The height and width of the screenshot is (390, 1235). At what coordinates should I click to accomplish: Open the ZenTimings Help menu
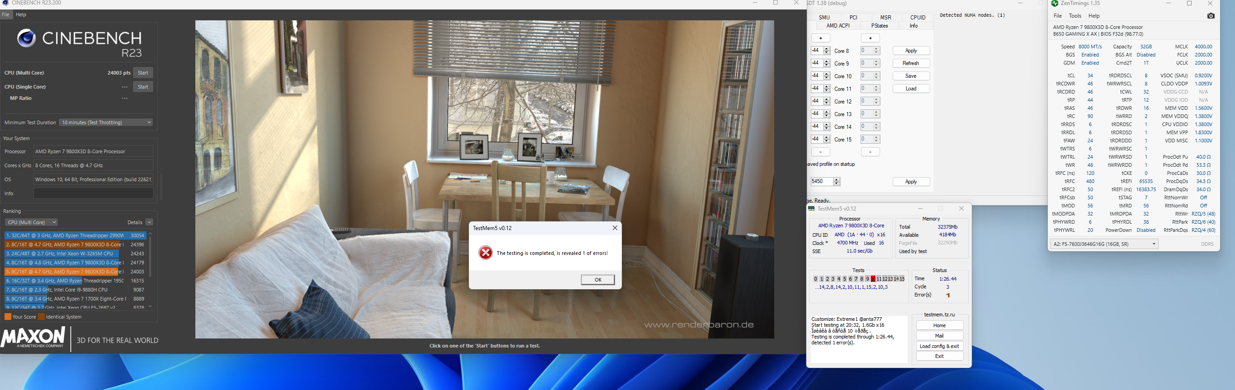click(1093, 16)
